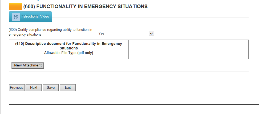Click the 'Situations' word in table header

pyautogui.click(x=69, y=48)
